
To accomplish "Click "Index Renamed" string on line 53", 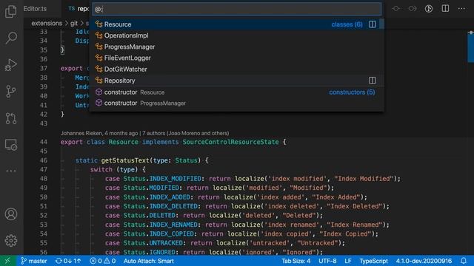I will 354,225.
